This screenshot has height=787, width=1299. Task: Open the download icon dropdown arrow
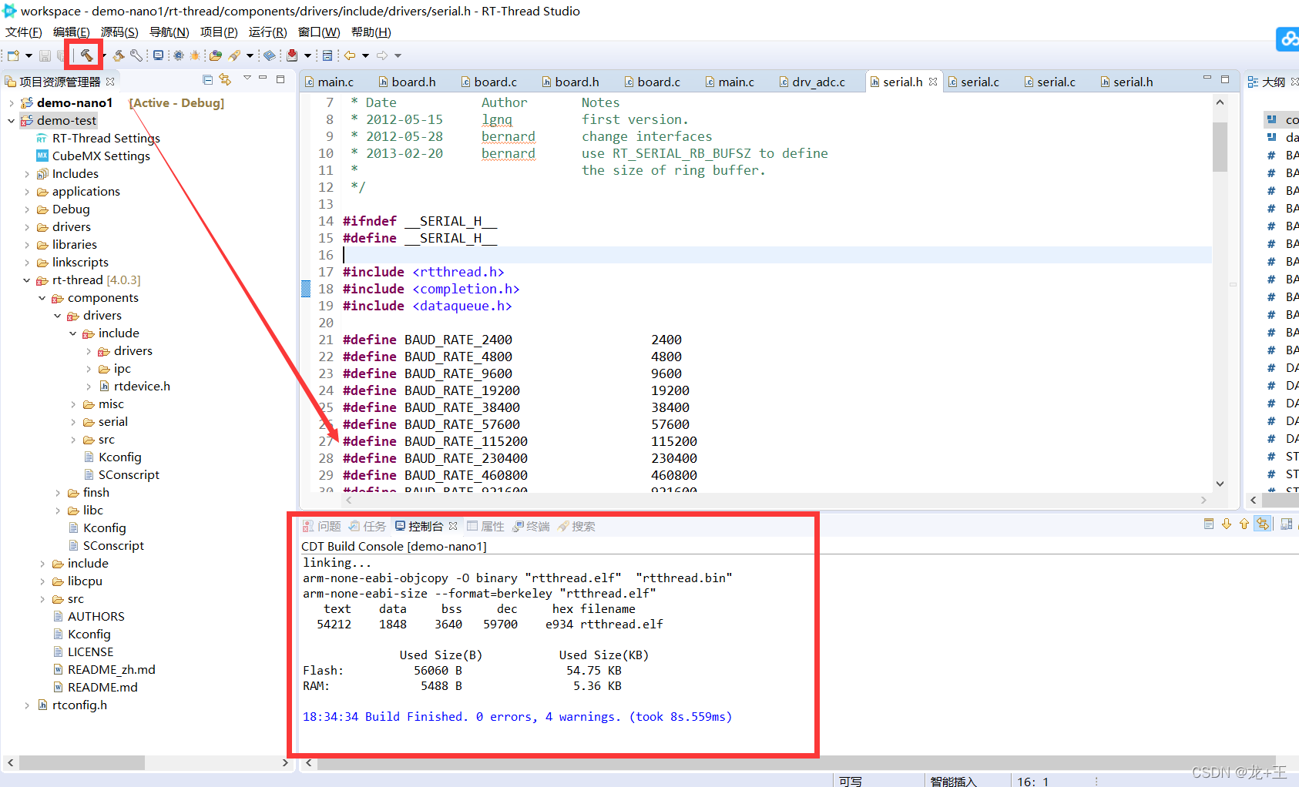(x=307, y=55)
